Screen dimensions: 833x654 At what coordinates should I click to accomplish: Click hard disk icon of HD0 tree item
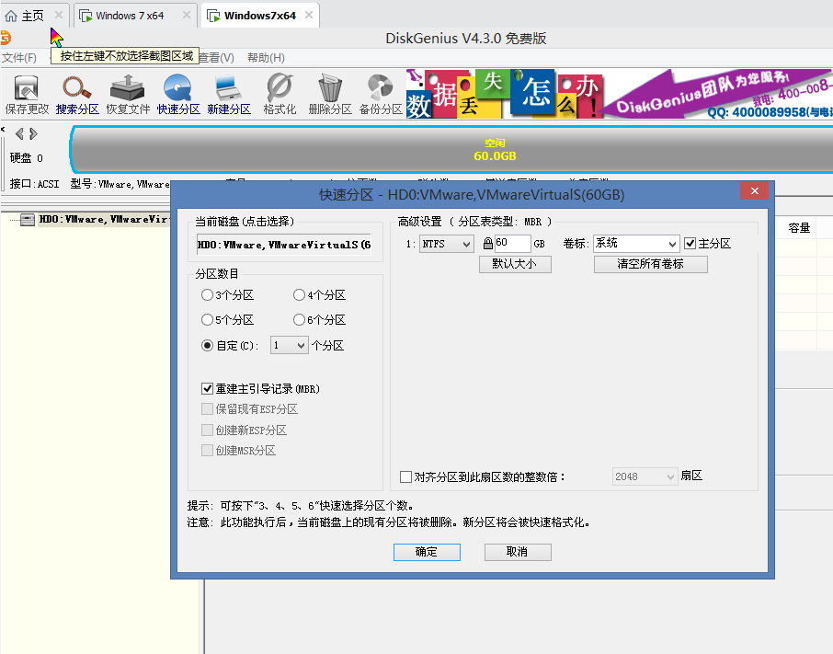coord(28,220)
